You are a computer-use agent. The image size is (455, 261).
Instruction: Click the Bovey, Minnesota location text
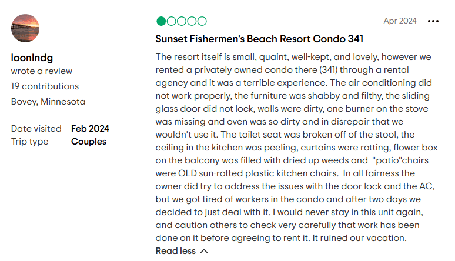[48, 102]
